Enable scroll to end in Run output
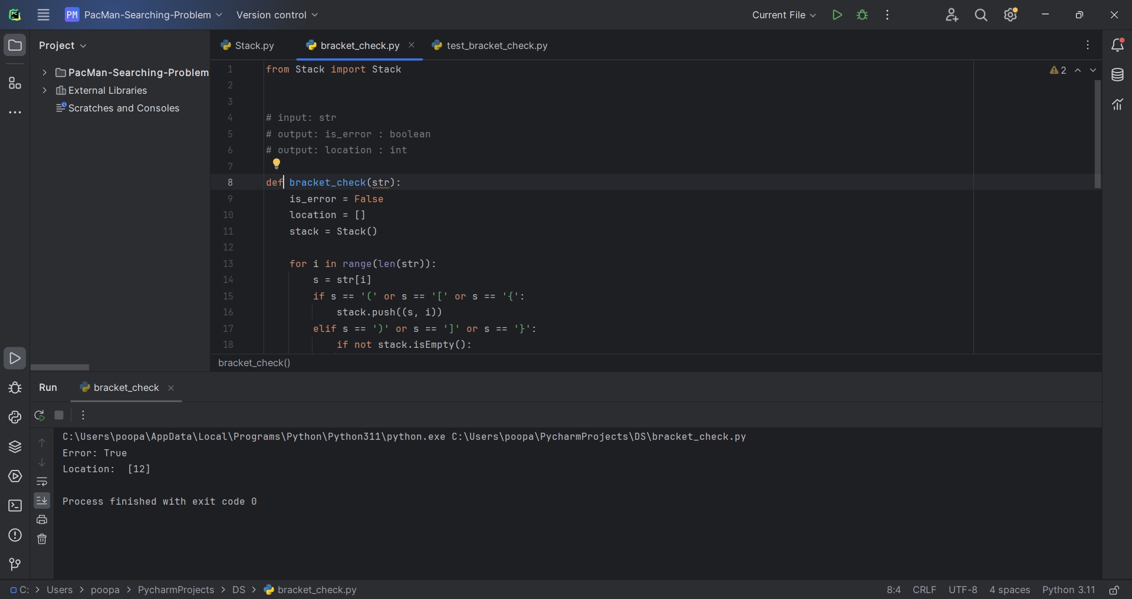 click(41, 501)
